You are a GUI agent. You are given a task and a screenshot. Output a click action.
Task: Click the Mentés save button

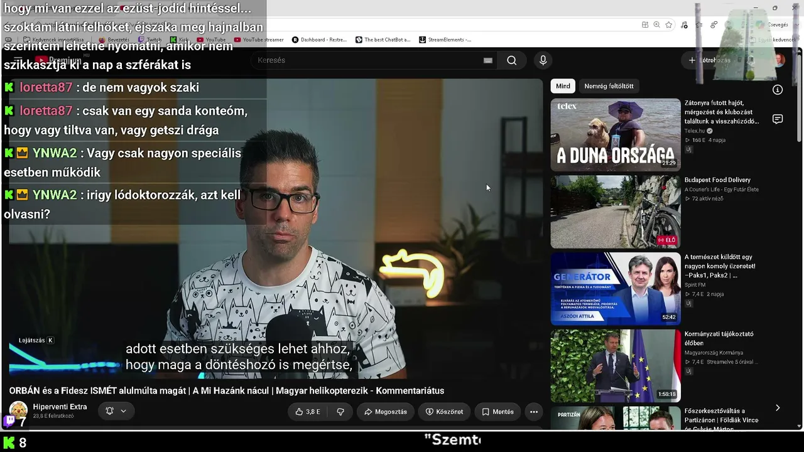497,412
